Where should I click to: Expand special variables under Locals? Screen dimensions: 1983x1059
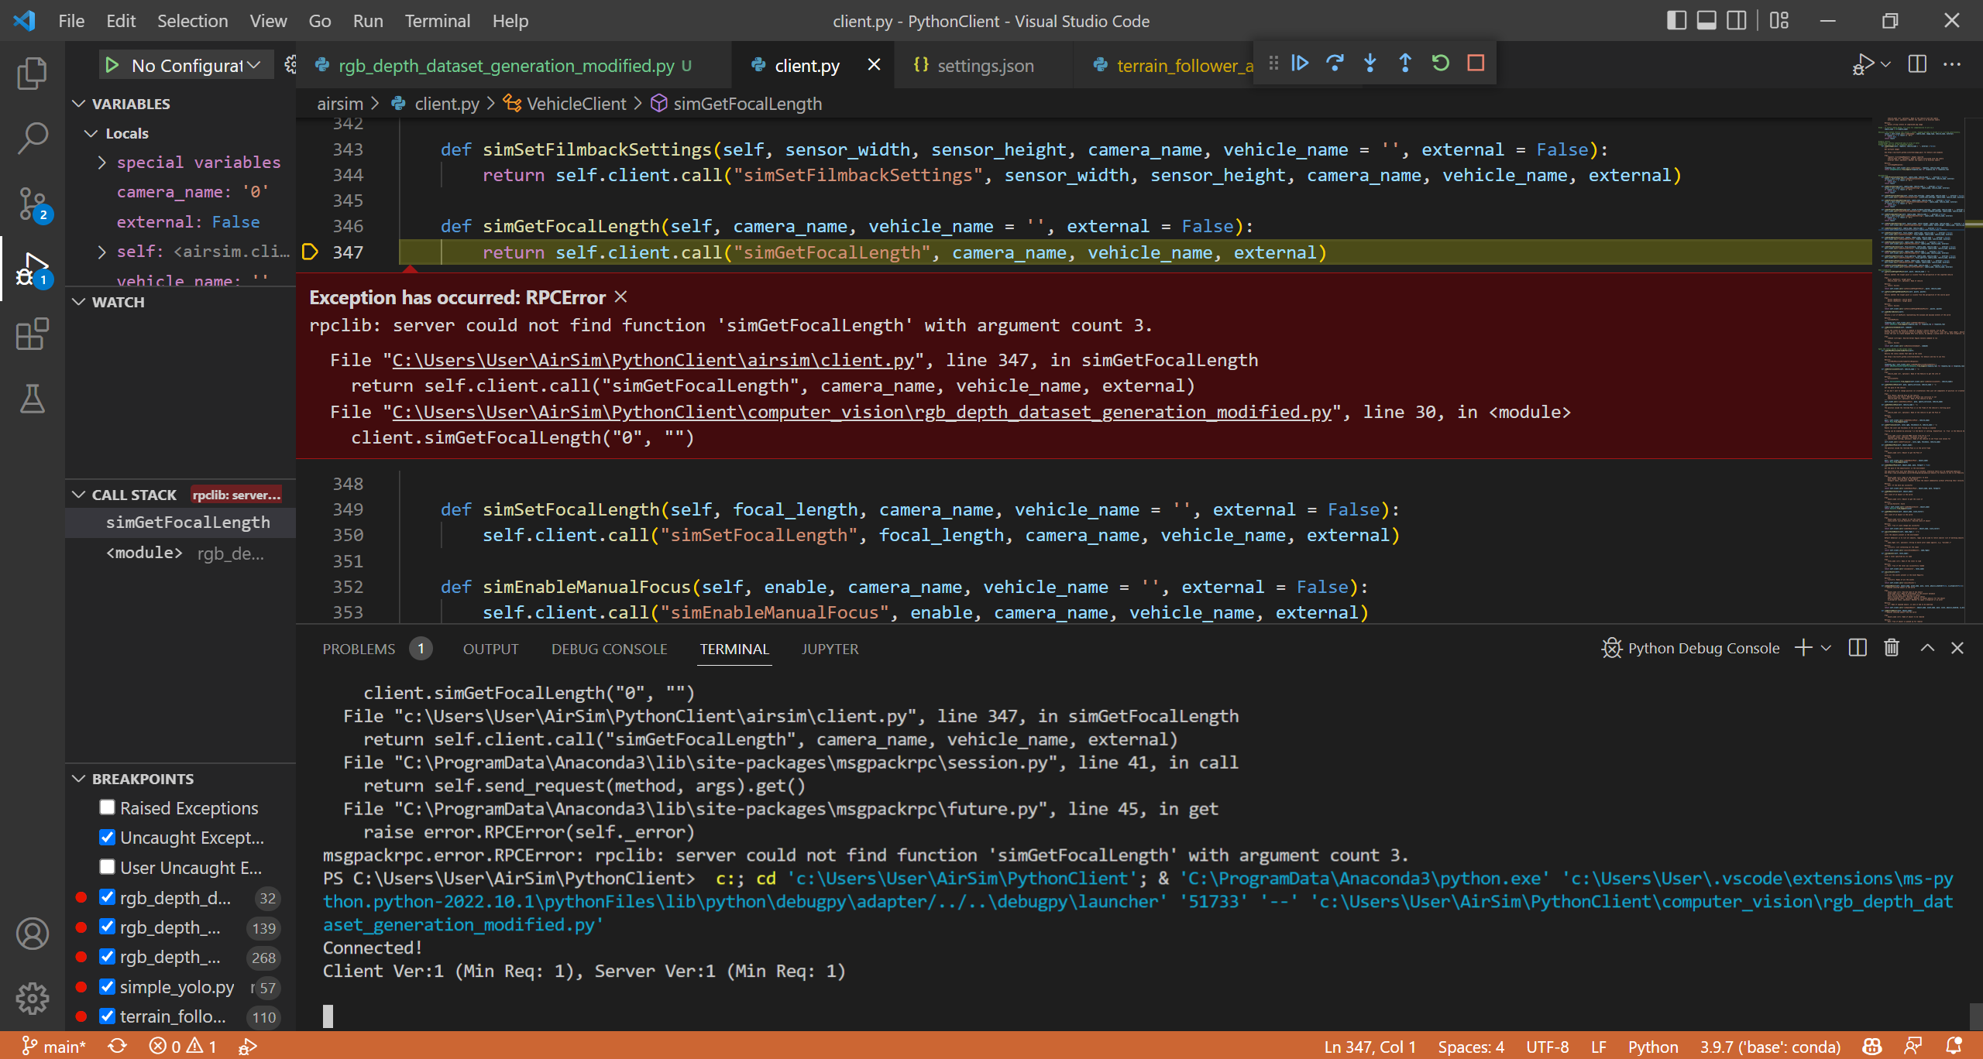tap(101, 162)
